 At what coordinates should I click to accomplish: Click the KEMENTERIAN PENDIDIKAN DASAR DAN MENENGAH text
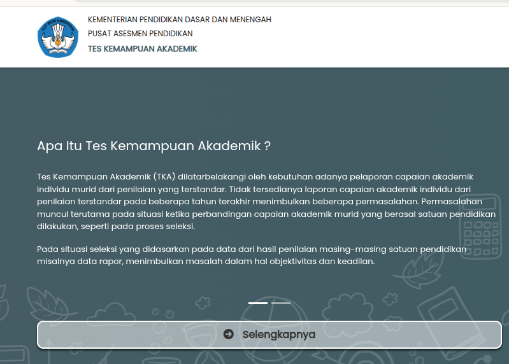[180, 20]
